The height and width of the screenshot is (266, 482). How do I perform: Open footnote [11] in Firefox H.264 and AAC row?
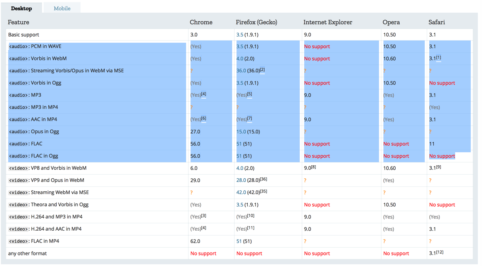pos(251,228)
